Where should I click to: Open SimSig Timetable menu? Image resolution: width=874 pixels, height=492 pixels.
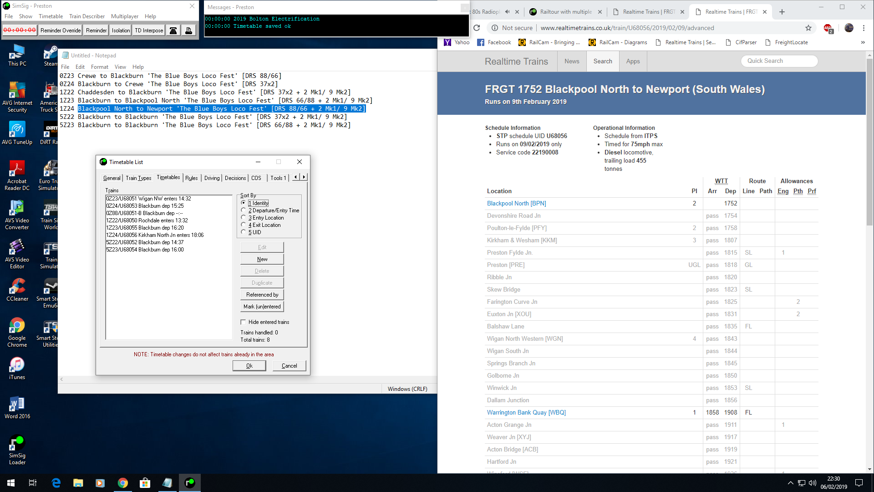click(x=51, y=16)
